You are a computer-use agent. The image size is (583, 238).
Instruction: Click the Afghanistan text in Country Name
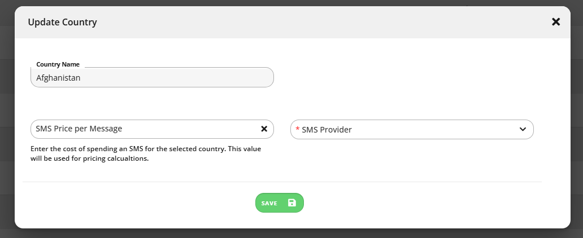tap(58, 78)
